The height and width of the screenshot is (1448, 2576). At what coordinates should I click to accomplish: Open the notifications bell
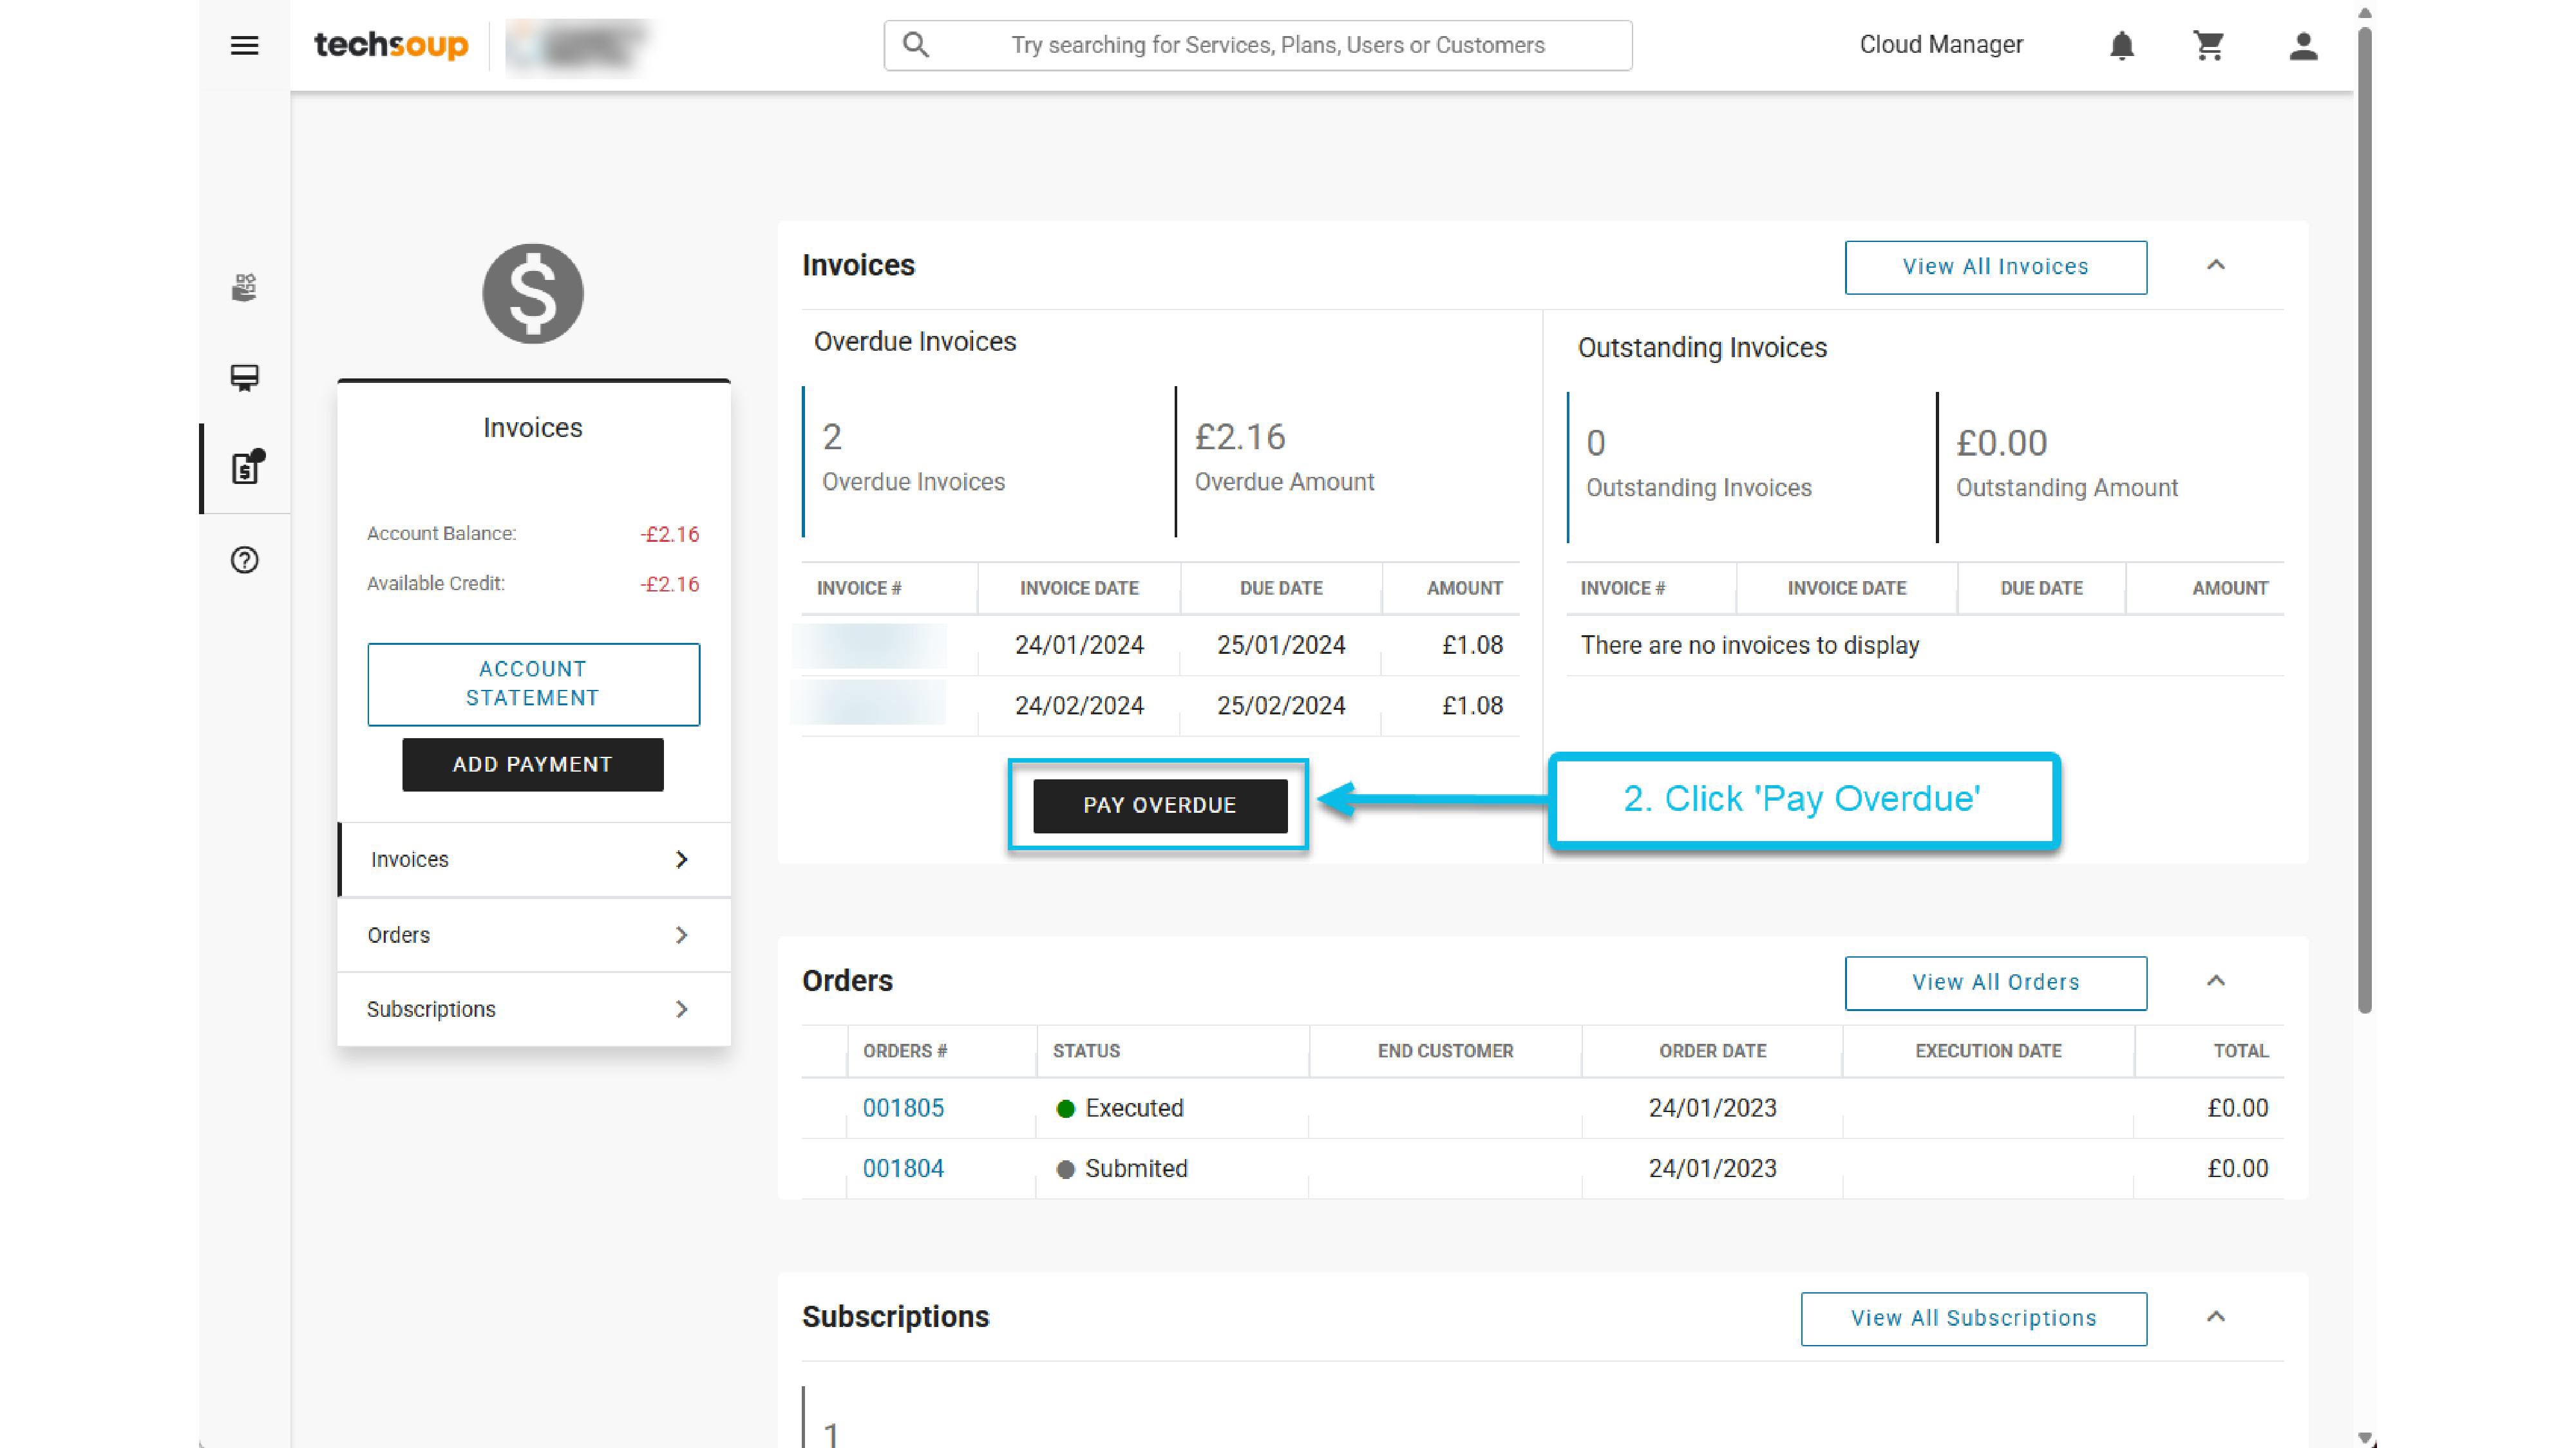click(2121, 46)
